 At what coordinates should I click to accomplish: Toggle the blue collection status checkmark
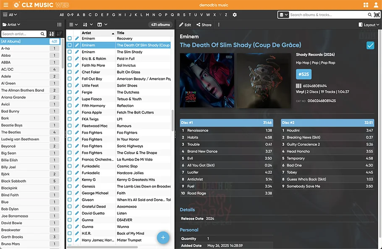click(x=370, y=45)
